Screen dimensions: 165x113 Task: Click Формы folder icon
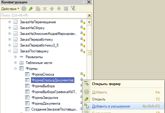[21, 69]
